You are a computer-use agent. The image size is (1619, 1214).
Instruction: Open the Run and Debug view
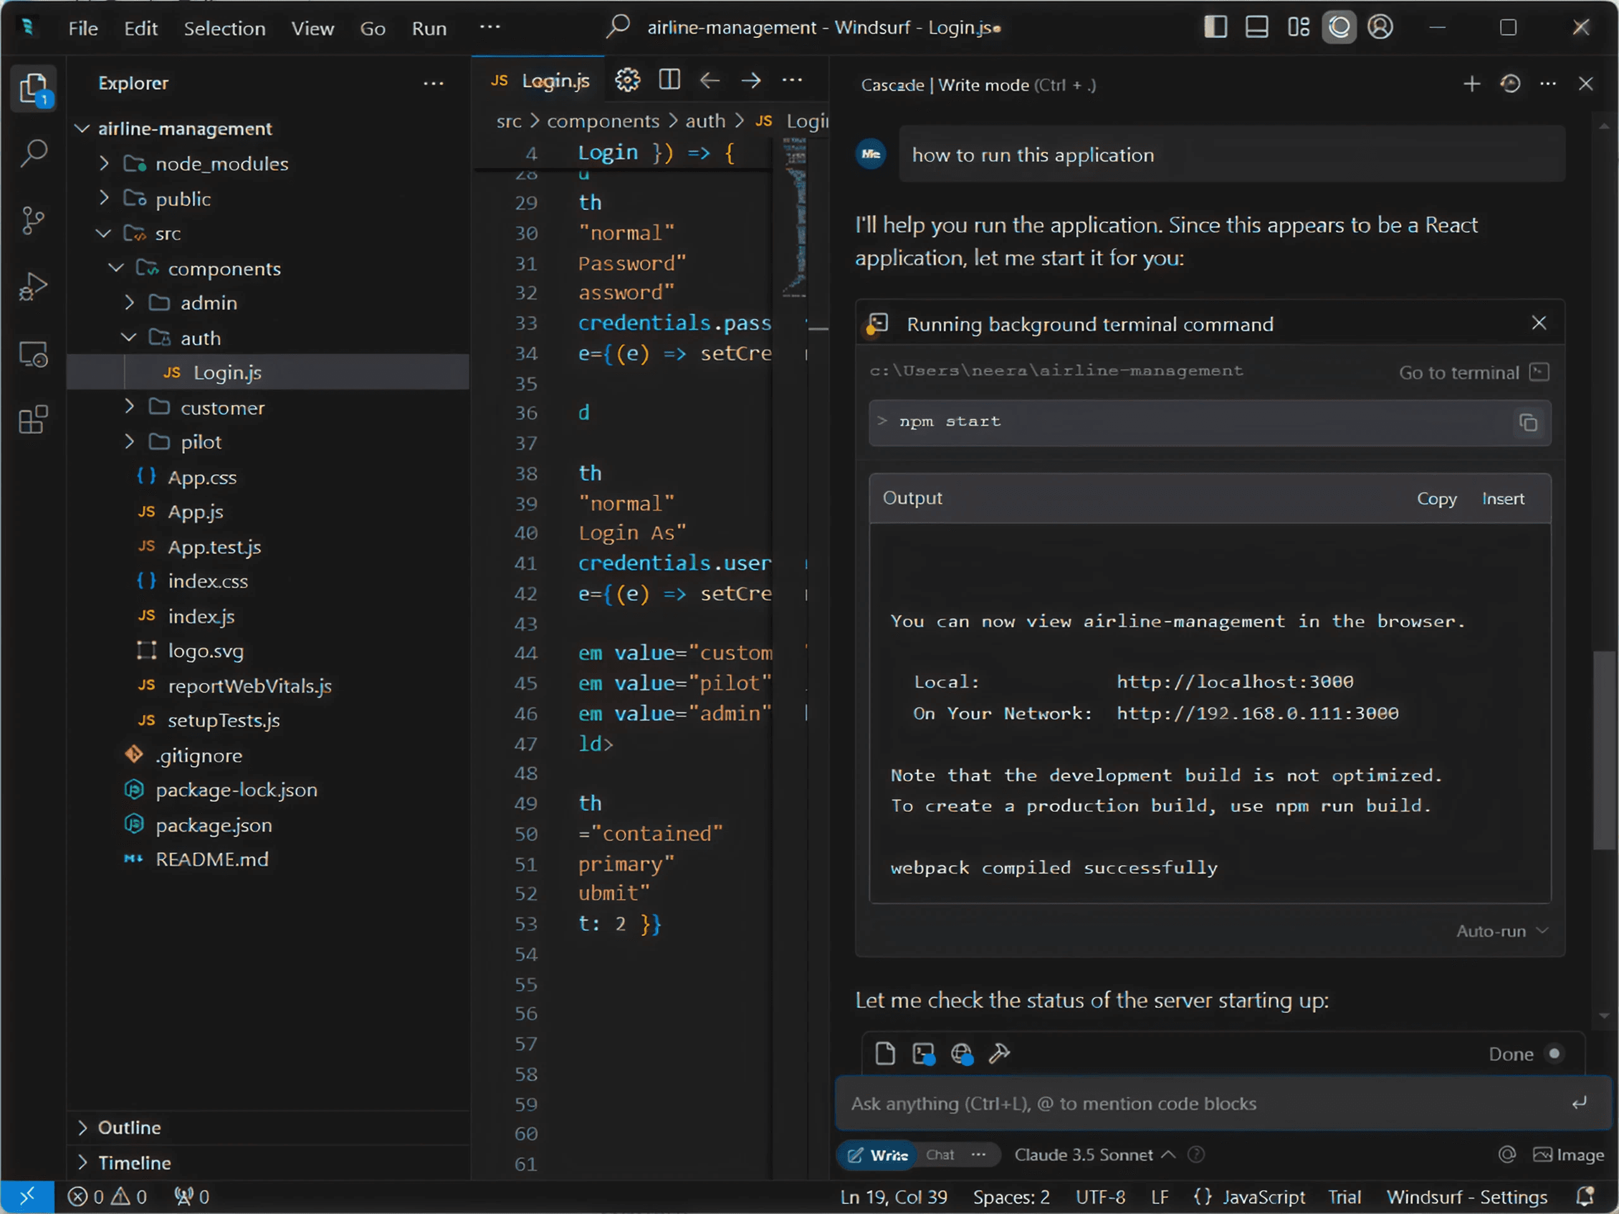tap(33, 286)
